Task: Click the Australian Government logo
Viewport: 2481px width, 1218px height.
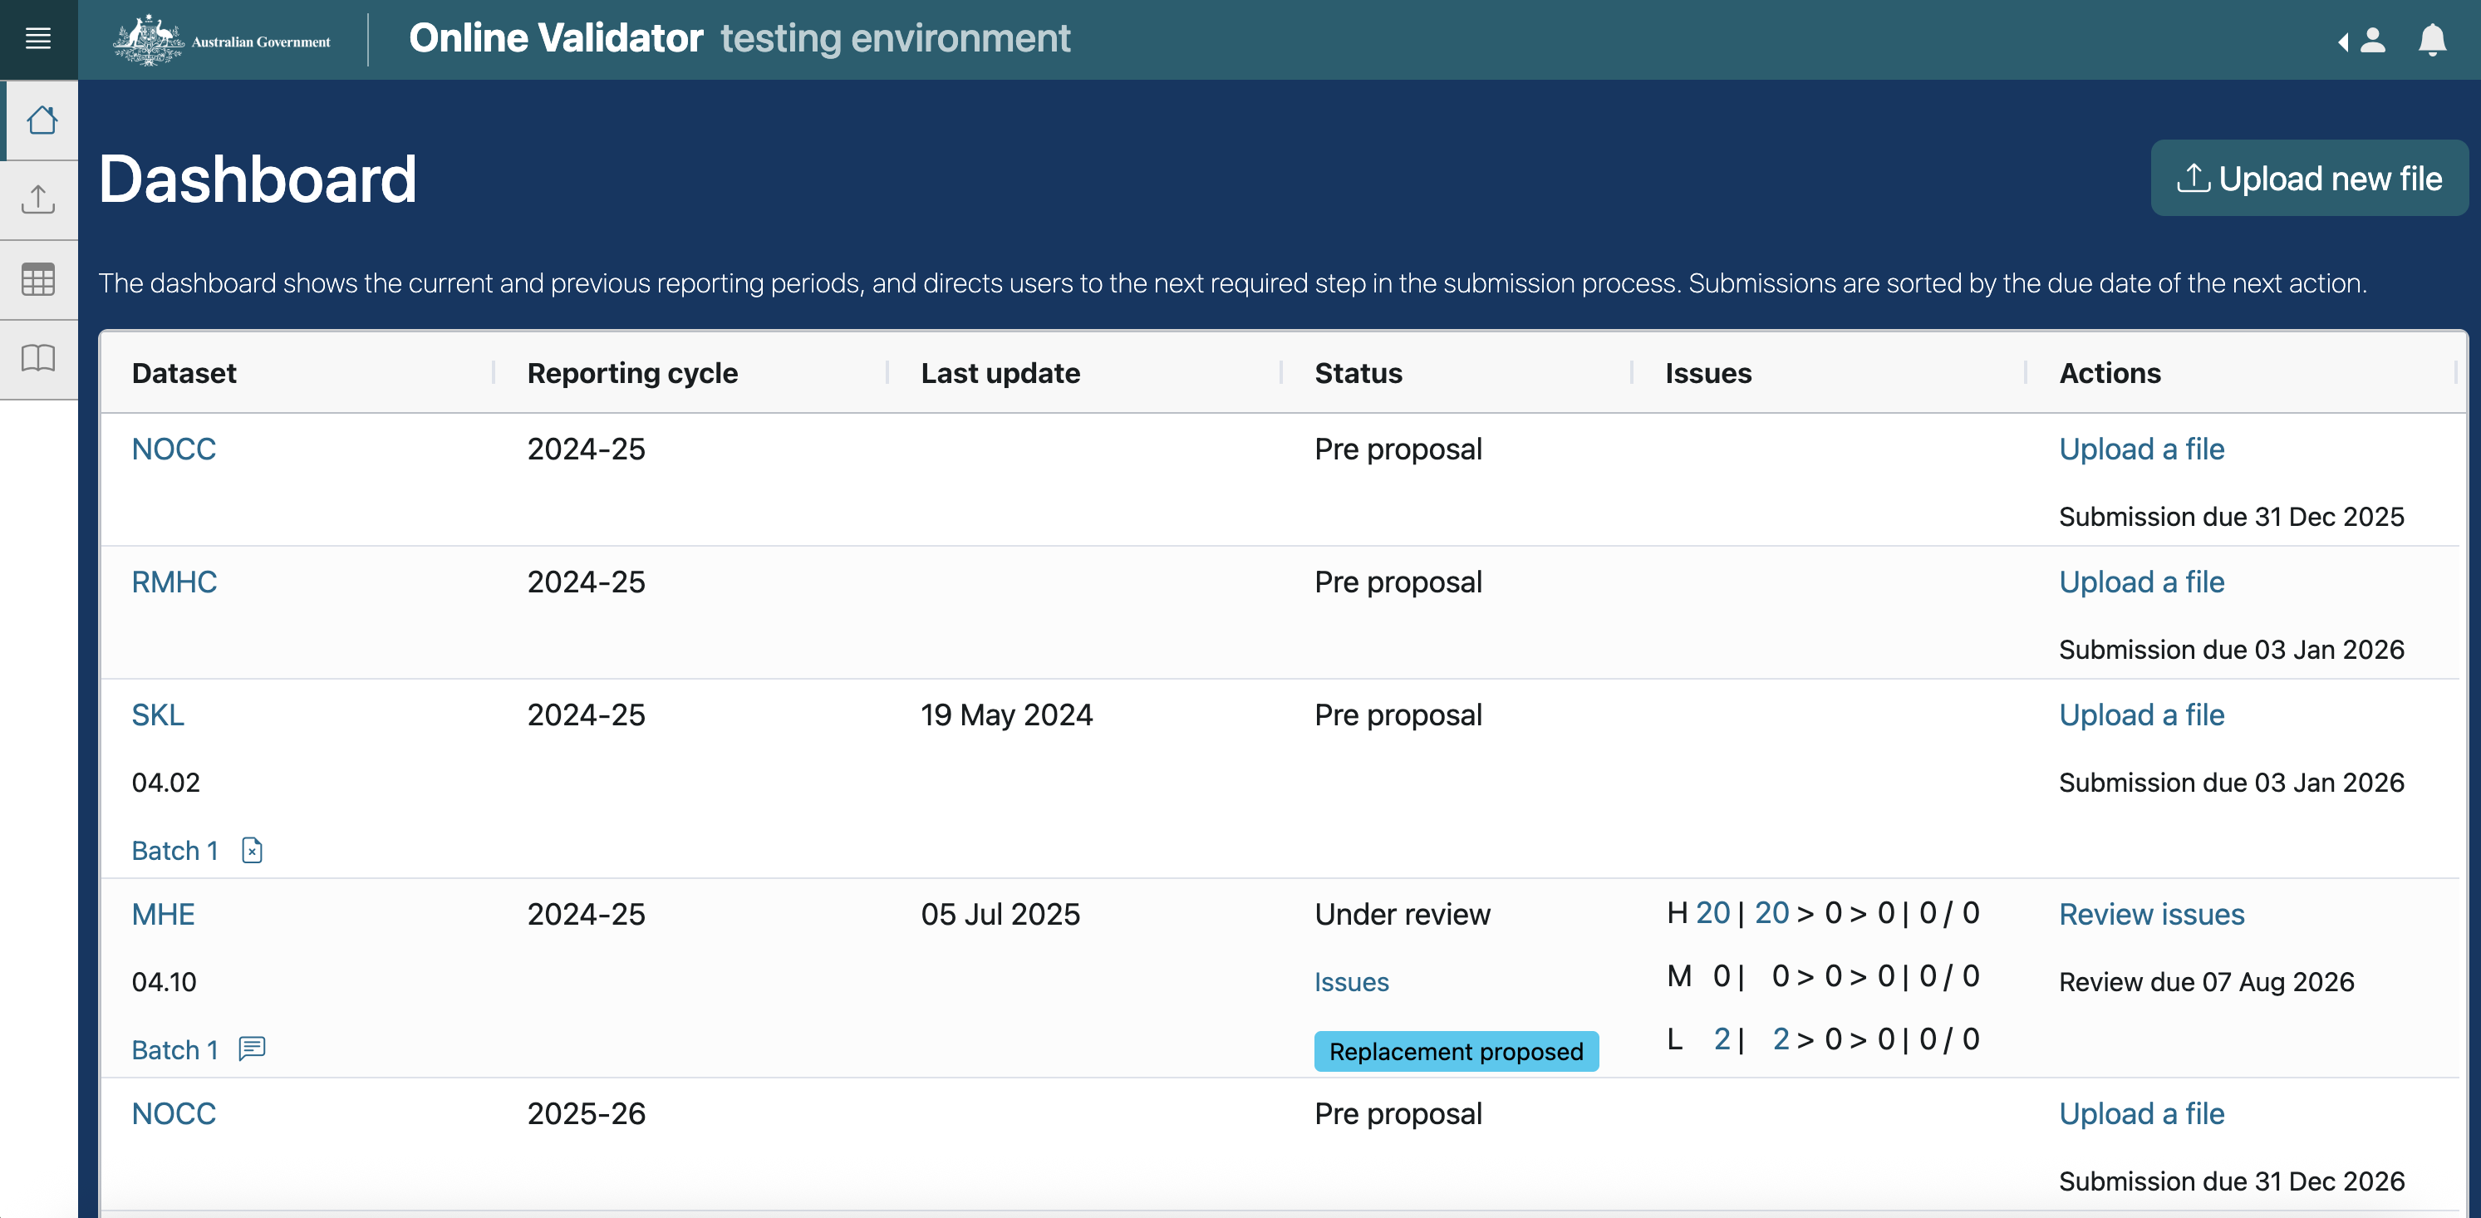Action: (222, 41)
